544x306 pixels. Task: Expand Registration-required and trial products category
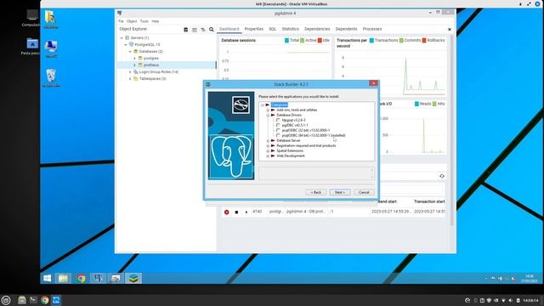coord(268,145)
